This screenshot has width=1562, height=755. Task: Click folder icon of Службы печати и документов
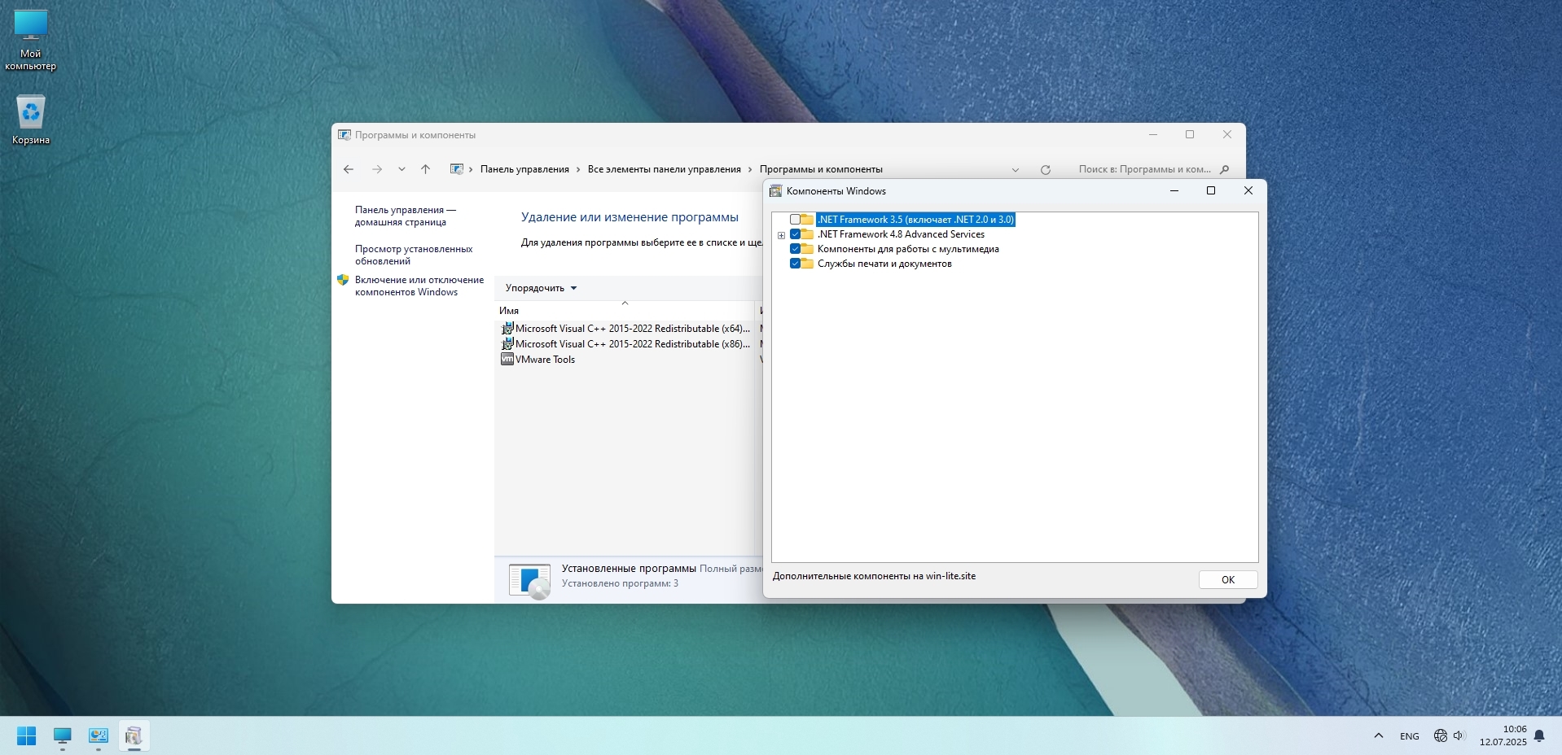(807, 264)
